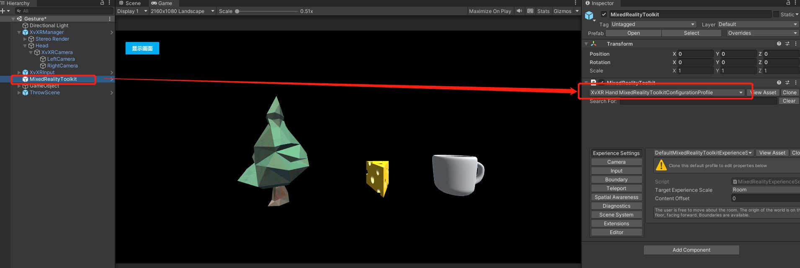The image size is (800, 268).
Task: Mute the Game view audio
Action: coord(519,11)
